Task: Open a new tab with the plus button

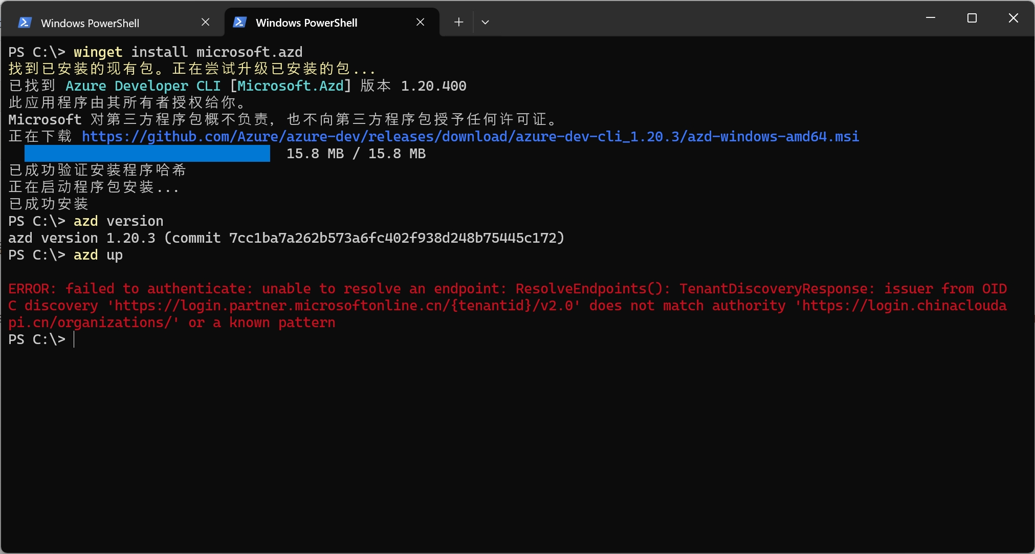Action: click(458, 22)
